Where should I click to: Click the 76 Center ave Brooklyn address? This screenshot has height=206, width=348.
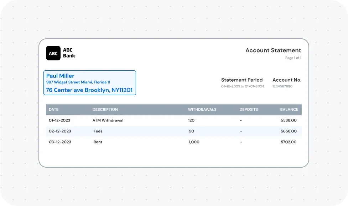point(89,90)
